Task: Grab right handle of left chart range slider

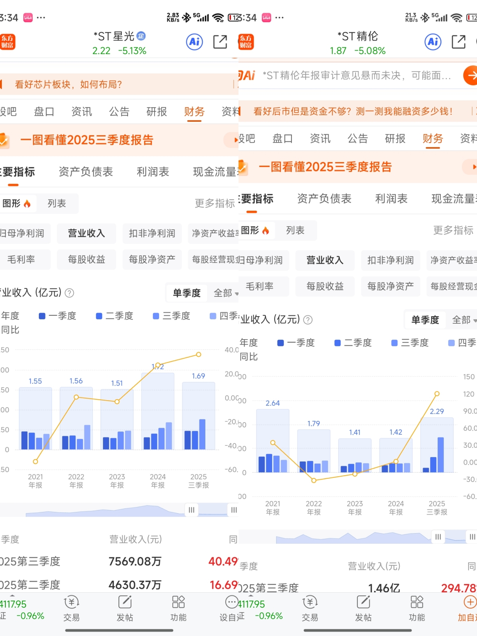Action: click(x=234, y=510)
